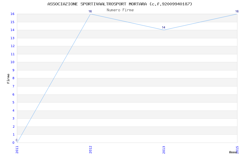Click y-axis tick value 6

(14, 94)
